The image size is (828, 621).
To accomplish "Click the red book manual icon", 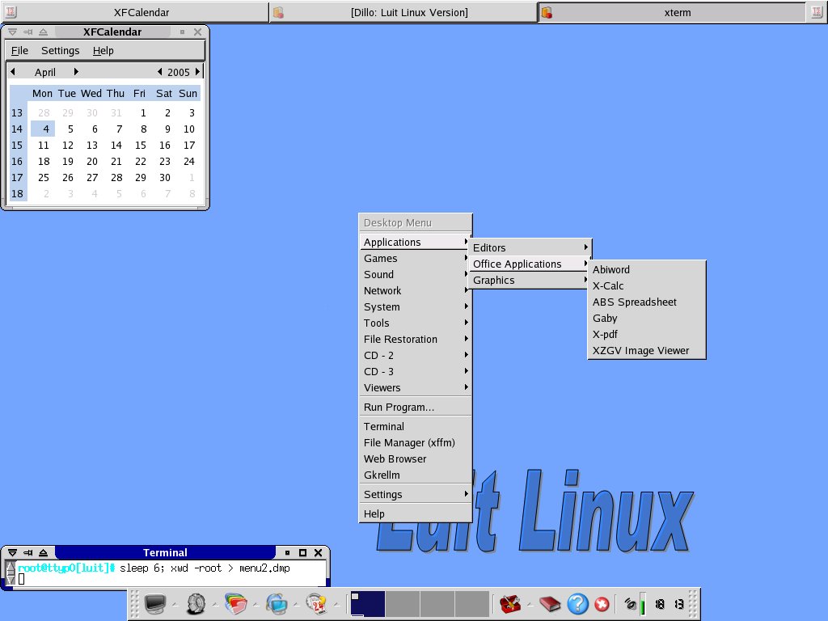I will [x=550, y=603].
